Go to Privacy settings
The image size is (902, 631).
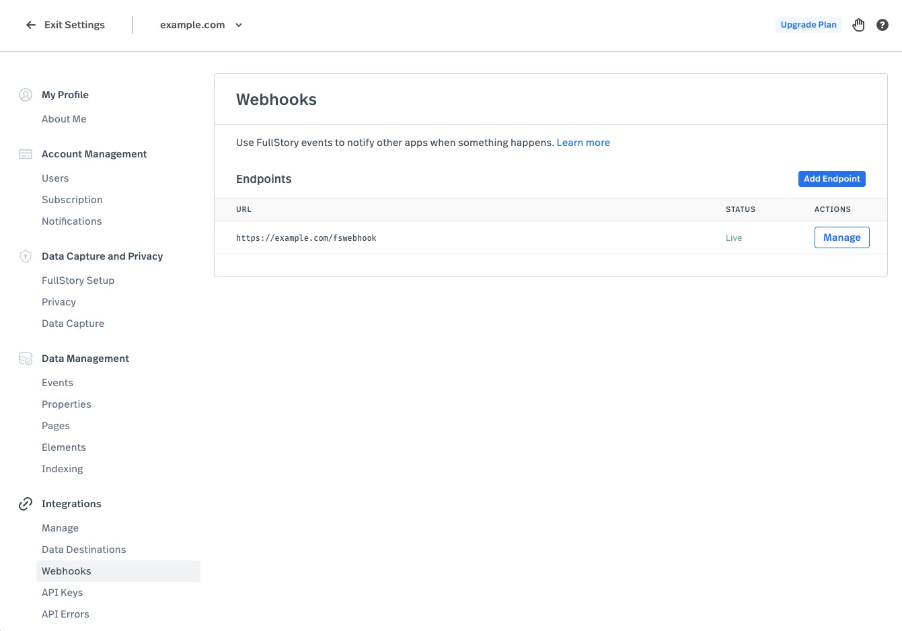59,302
